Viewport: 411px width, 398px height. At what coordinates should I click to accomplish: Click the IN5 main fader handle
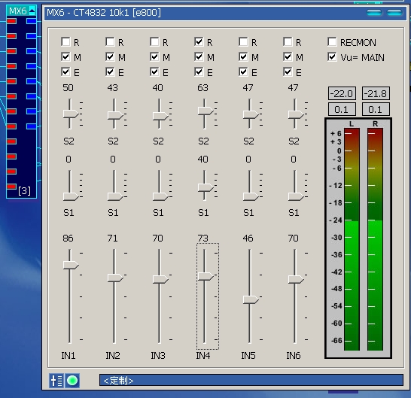click(x=251, y=299)
